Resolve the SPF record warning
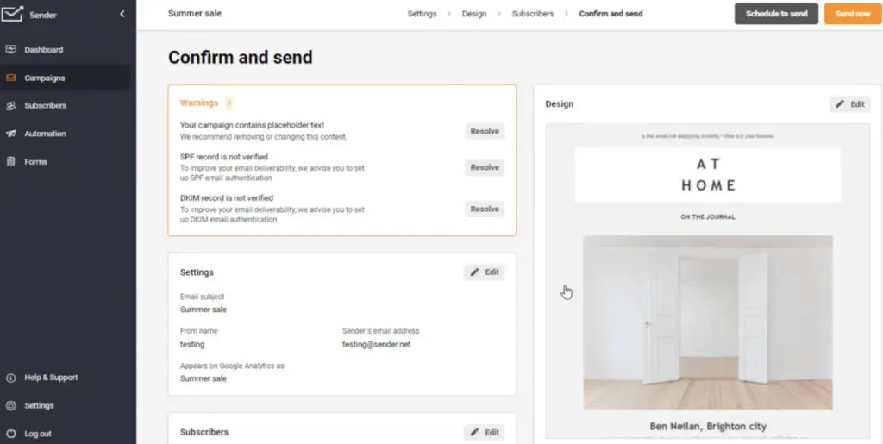 coord(485,167)
